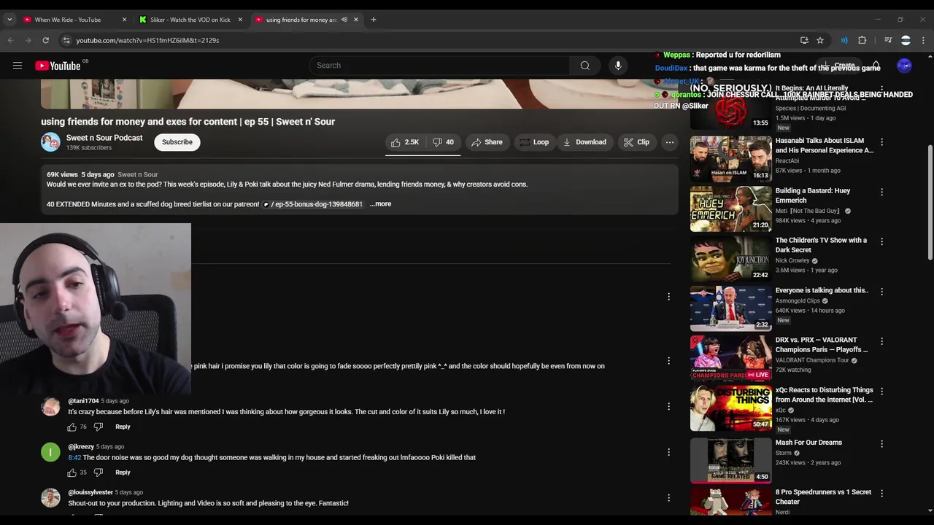934x525 pixels.
Task: Like @tani1704's comment with 76 likes
Action: [72, 427]
